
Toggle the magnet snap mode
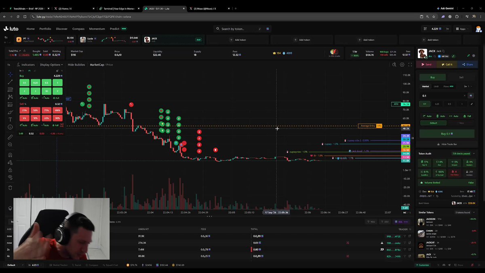tap(10, 155)
